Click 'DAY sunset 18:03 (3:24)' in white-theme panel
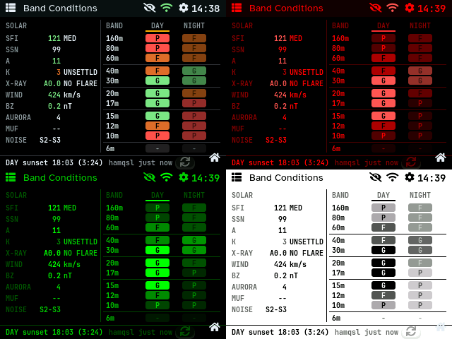Viewport: 452px width, 339px height. coord(280,332)
